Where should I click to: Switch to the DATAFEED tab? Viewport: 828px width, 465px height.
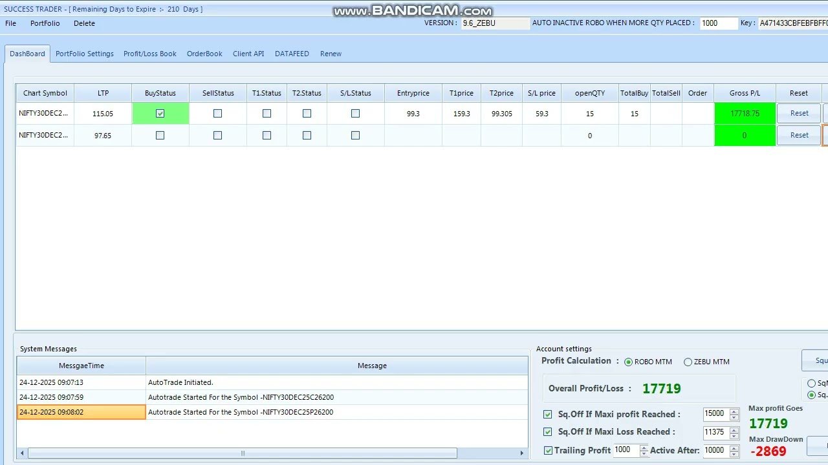click(292, 54)
